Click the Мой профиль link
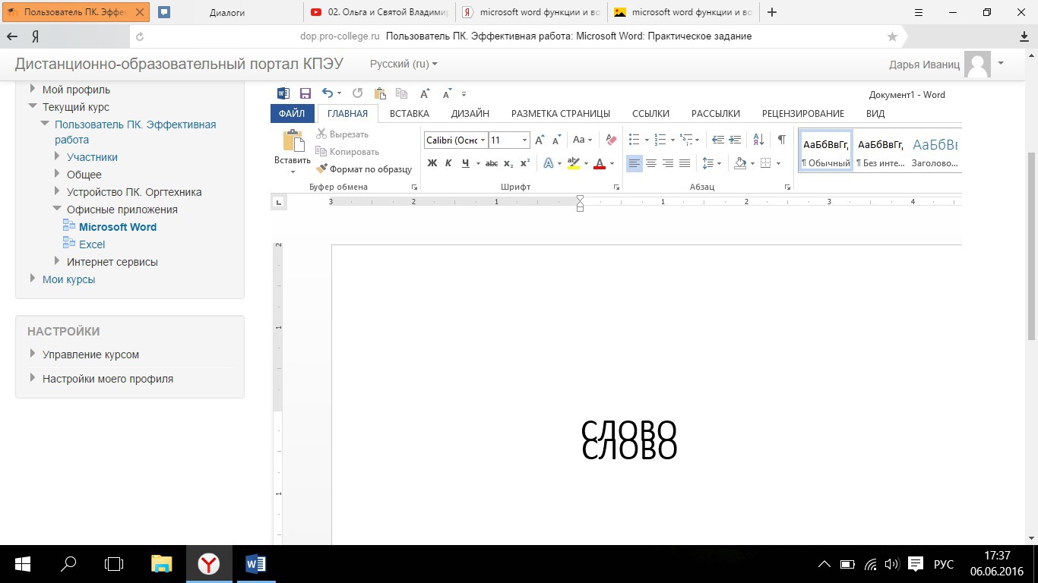 point(76,90)
